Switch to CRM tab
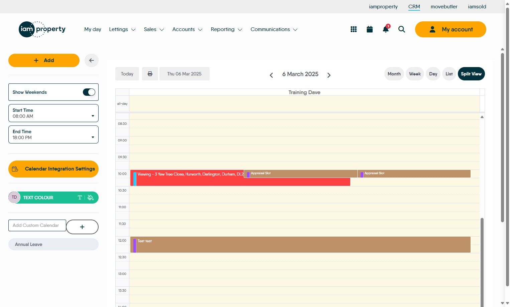Image resolution: width=510 pixels, height=307 pixels. point(414,7)
